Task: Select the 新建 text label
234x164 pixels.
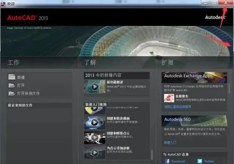Action: point(21,77)
